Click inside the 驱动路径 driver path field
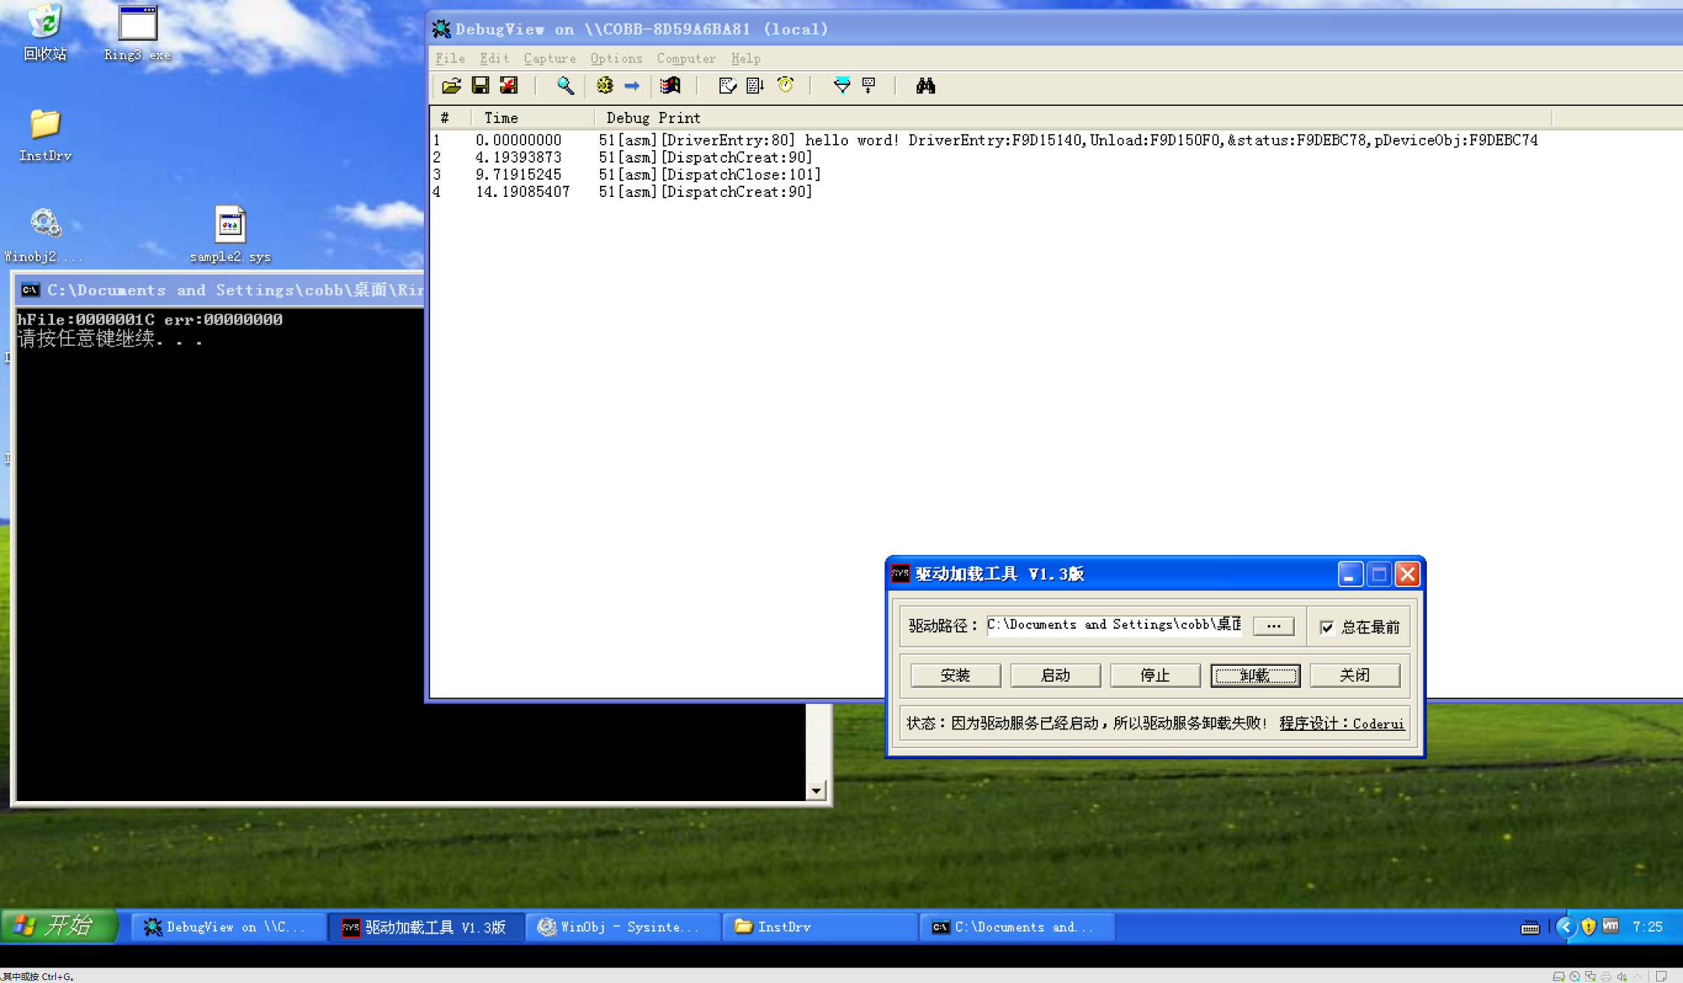Viewport: 1683px width, 983px height. coord(1112,625)
